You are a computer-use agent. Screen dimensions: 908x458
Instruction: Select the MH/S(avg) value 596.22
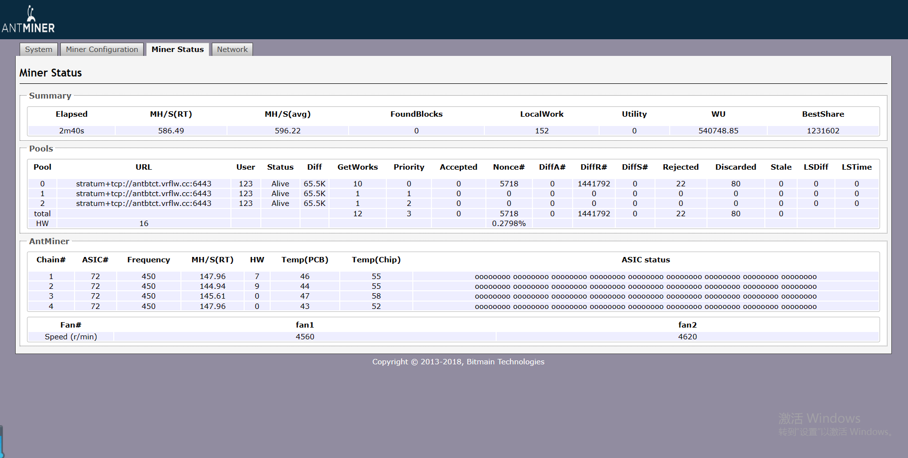(x=288, y=131)
